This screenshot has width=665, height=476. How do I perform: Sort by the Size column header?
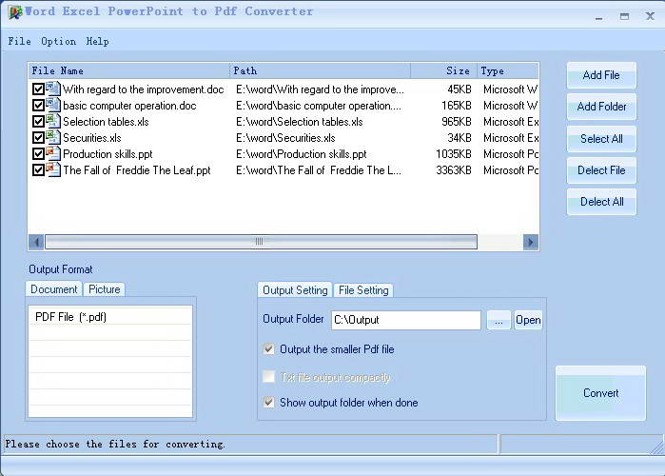point(443,70)
